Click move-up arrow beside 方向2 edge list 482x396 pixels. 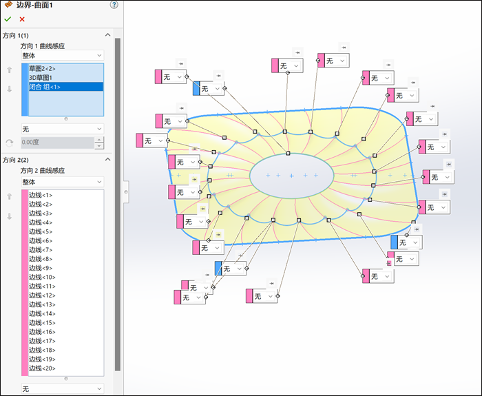(x=9, y=196)
